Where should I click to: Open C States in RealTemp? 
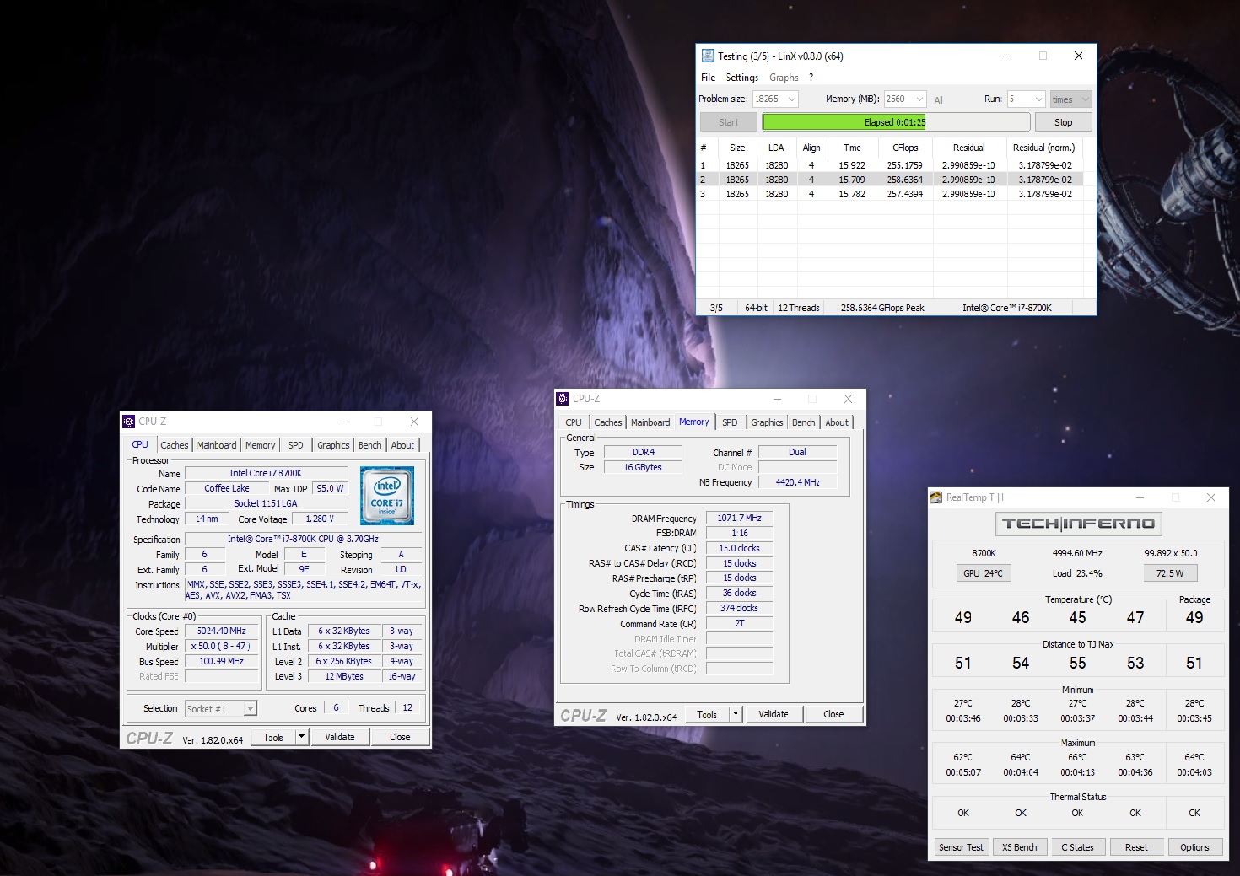tap(1078, 847)
